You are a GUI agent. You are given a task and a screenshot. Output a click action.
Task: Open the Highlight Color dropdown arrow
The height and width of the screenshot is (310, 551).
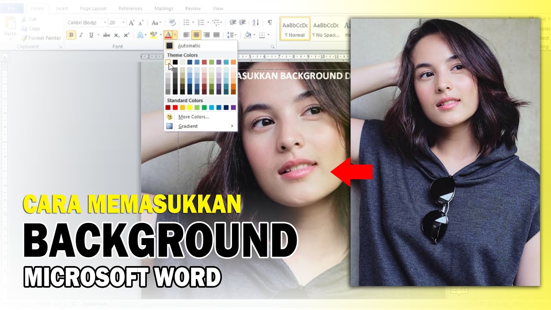click(160, 35)
